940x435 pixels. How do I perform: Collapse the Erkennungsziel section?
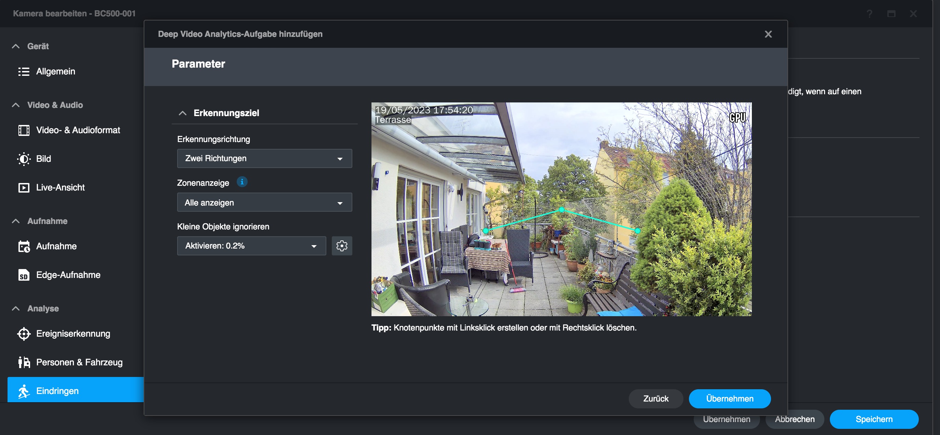pyautogui.click(x=182, y=113)
